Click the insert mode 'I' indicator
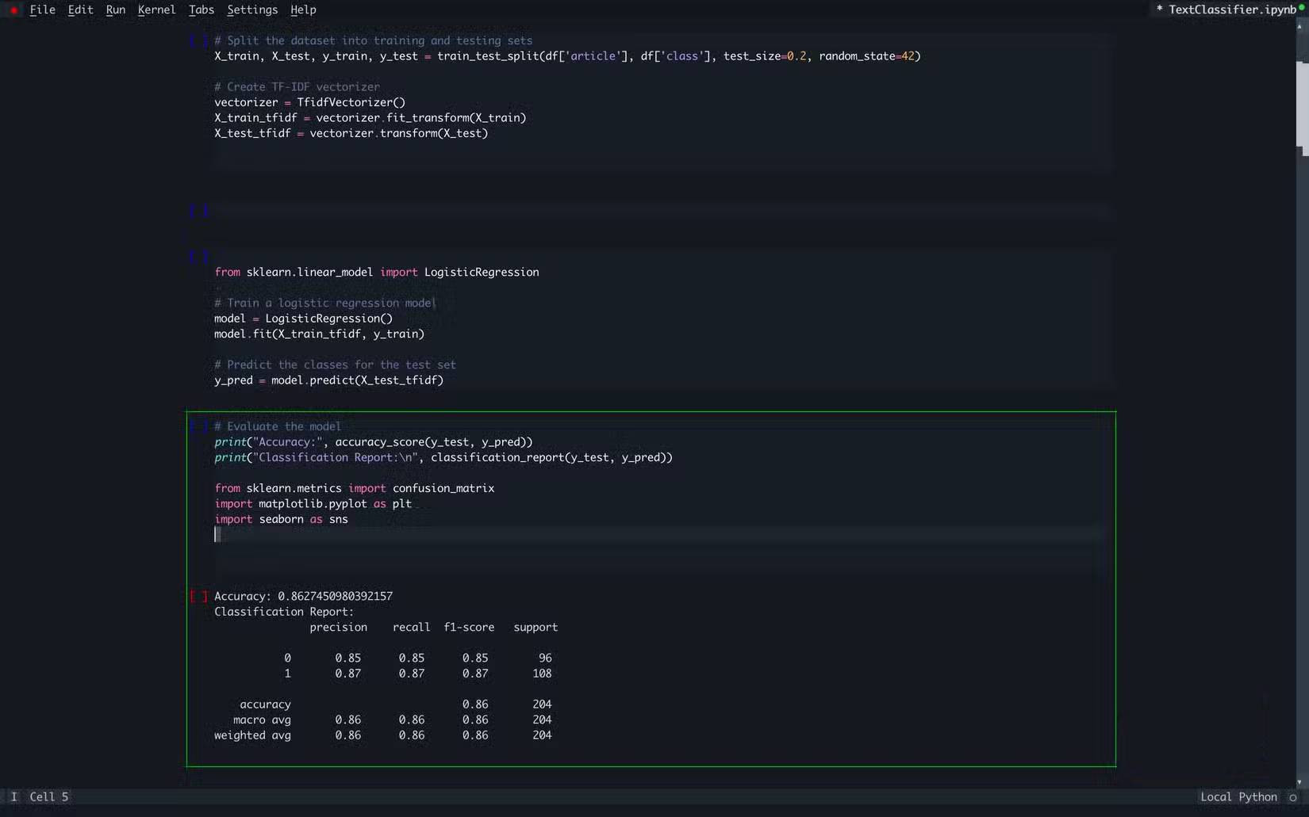The width and height of the screenshot is (1309, 817). pos(13,796)
